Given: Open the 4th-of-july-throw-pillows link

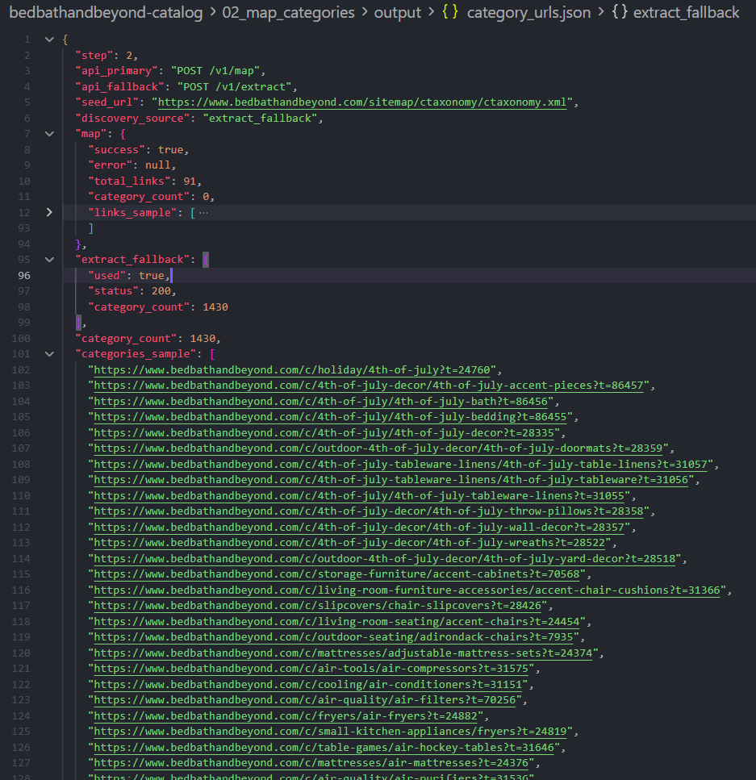Looking at the screenshot, I should point(368,511).
